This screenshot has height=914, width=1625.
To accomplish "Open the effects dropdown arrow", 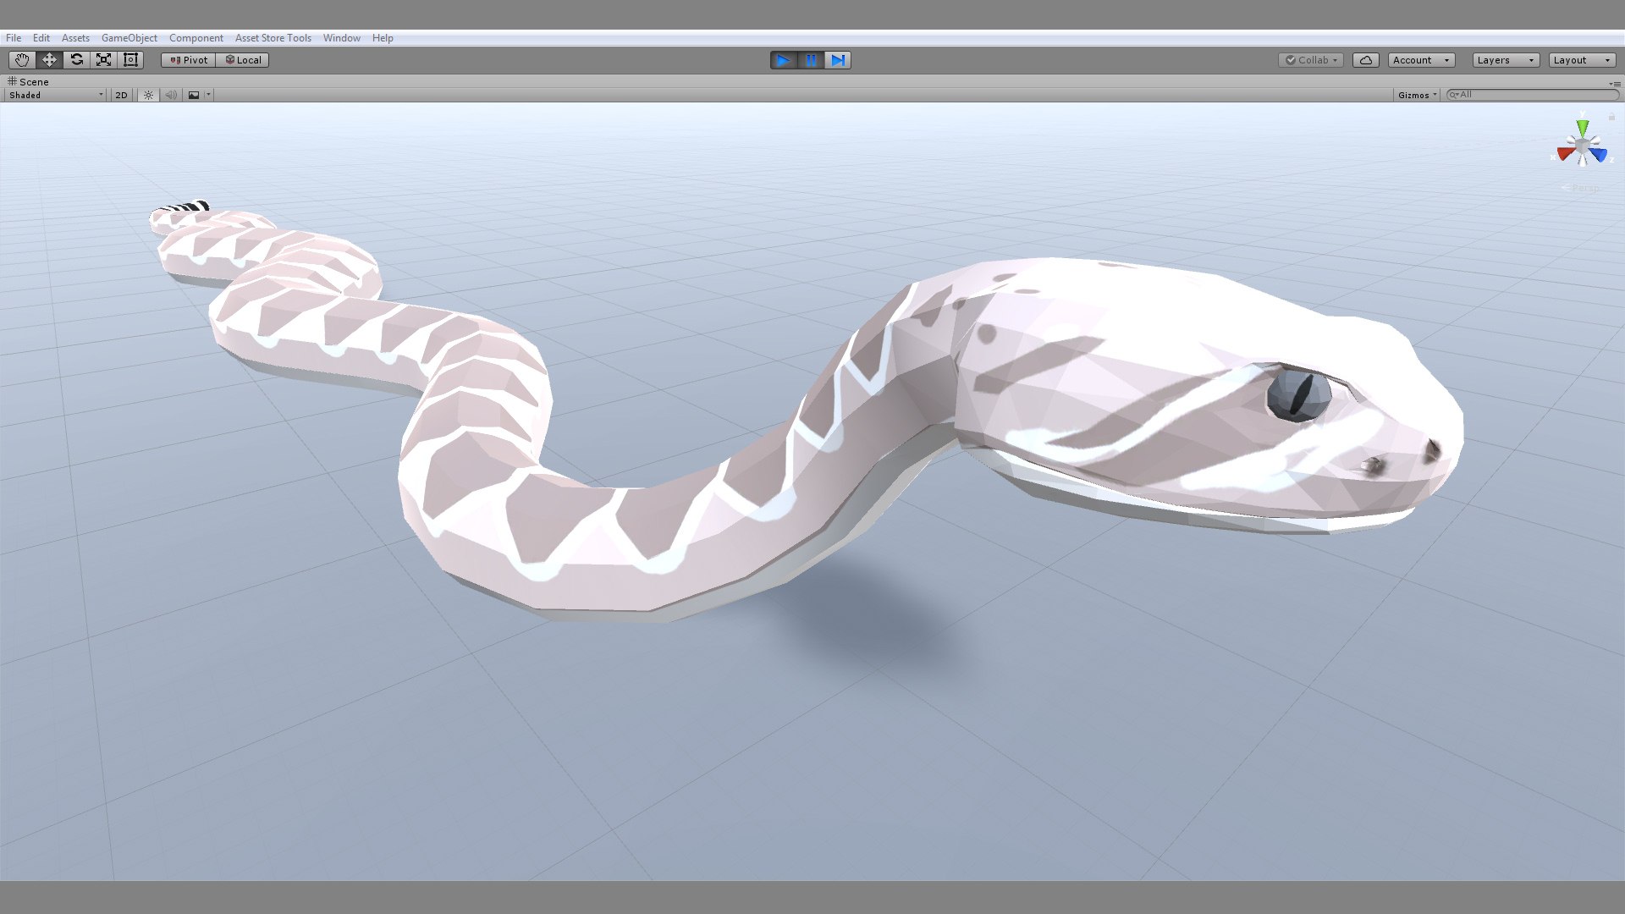I will [x=208, y=95].
